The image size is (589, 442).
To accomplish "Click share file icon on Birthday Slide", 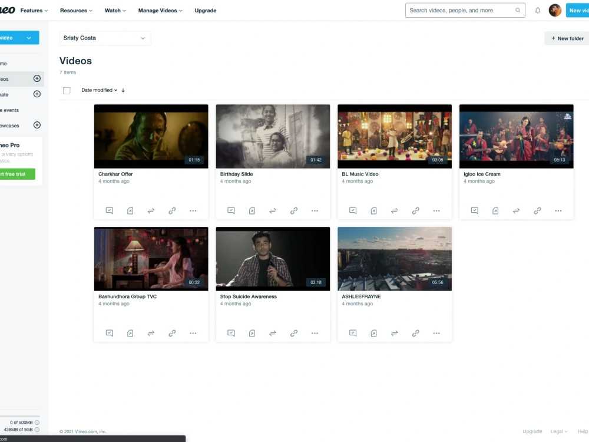I will click(x=252, y=211).
